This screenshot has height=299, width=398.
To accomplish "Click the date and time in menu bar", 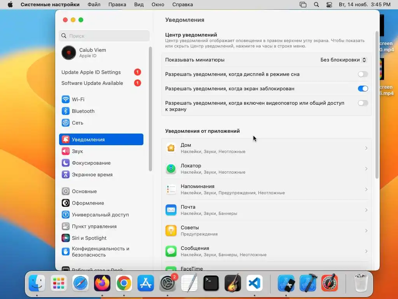I will click(365, 5).
